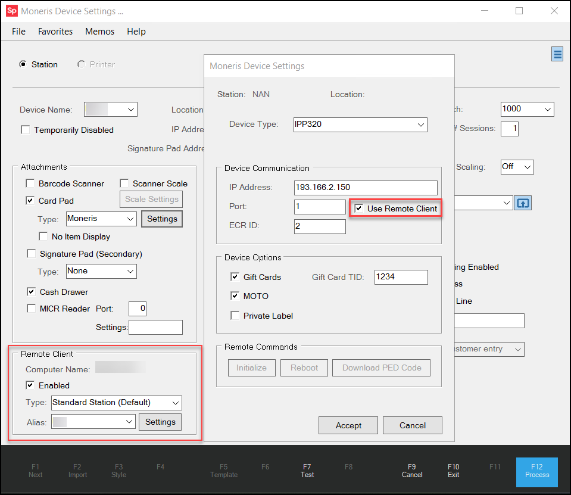Viewport: 571px width, 495px height.
Task: Click the Download PED Code button
Action: click(381, 368)
